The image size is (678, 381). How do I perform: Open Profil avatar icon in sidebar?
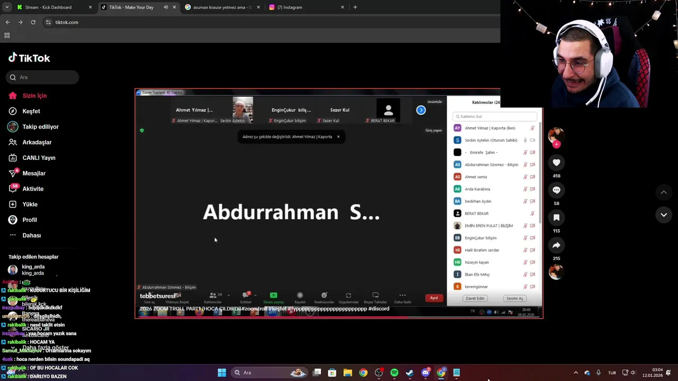click(x=13, y=220)
